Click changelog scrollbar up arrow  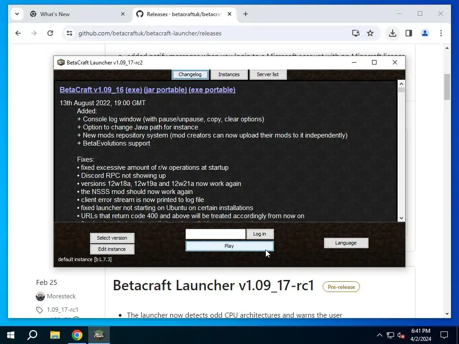coord(401,84)
